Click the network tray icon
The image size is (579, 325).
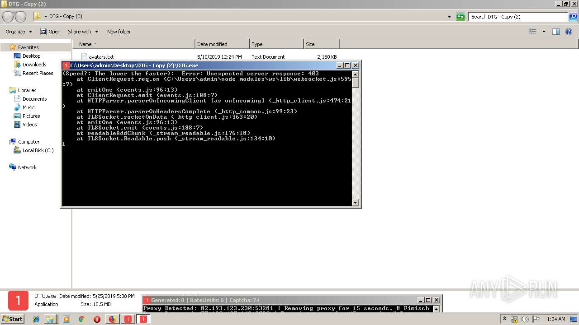coord(515,319)
